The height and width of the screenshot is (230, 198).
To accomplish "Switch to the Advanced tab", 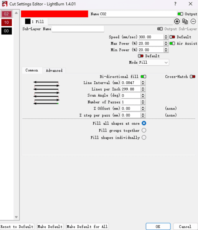I will point(54,71).
